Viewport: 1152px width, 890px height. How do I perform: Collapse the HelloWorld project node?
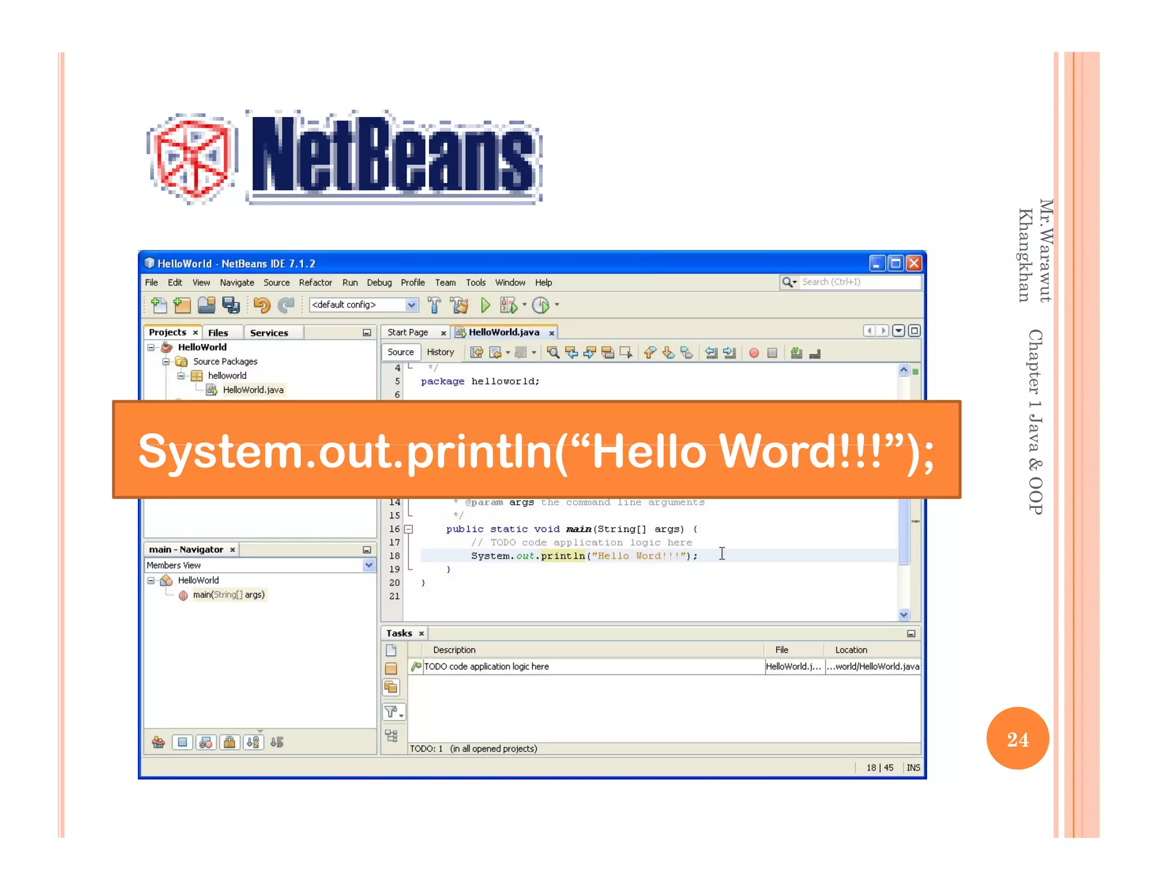(151, 348)
